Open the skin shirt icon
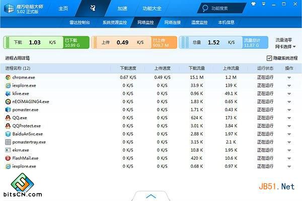Screen dimensions: 302x201 tap(254, 4)
